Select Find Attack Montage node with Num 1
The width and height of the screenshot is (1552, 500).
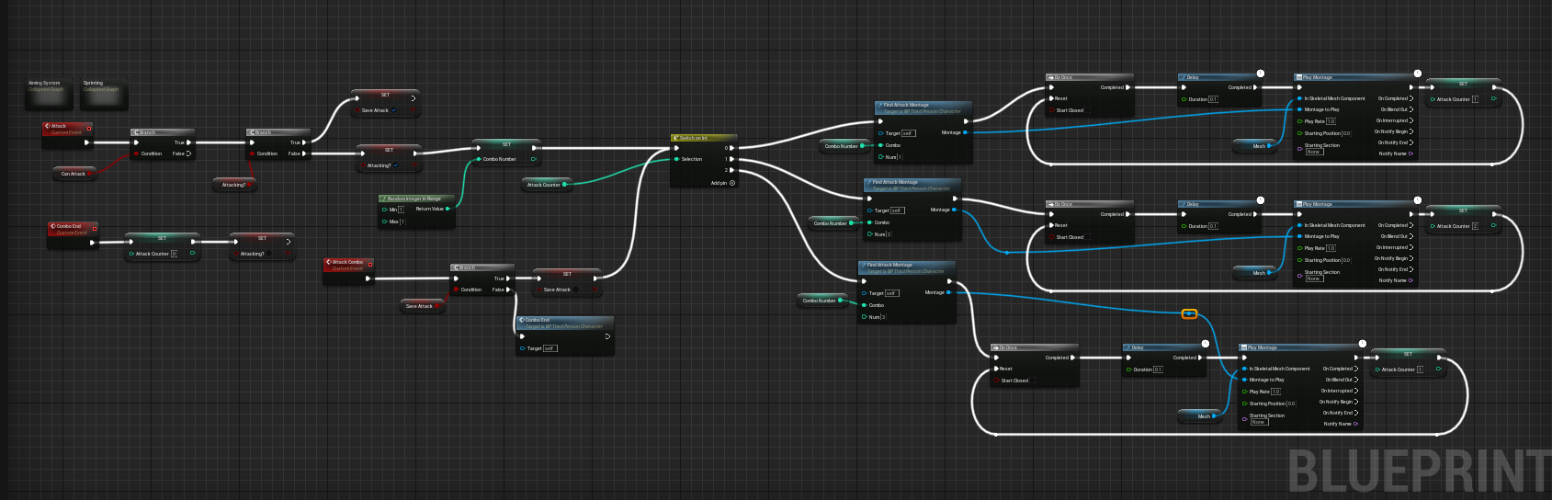[923, 132]
